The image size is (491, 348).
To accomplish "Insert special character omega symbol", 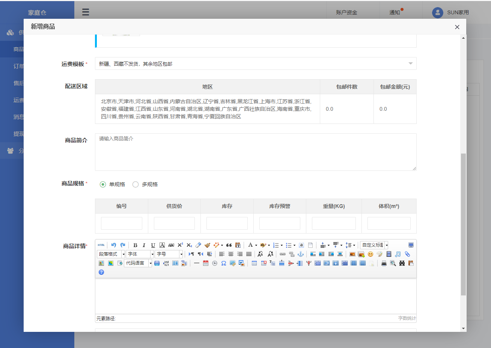I will pos(224,263).
